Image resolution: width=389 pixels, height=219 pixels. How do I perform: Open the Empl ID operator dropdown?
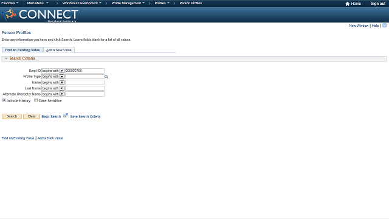coord(53,71)
